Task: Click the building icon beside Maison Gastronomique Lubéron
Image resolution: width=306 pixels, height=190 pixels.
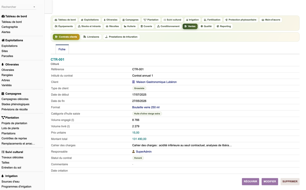Action: 133,82
